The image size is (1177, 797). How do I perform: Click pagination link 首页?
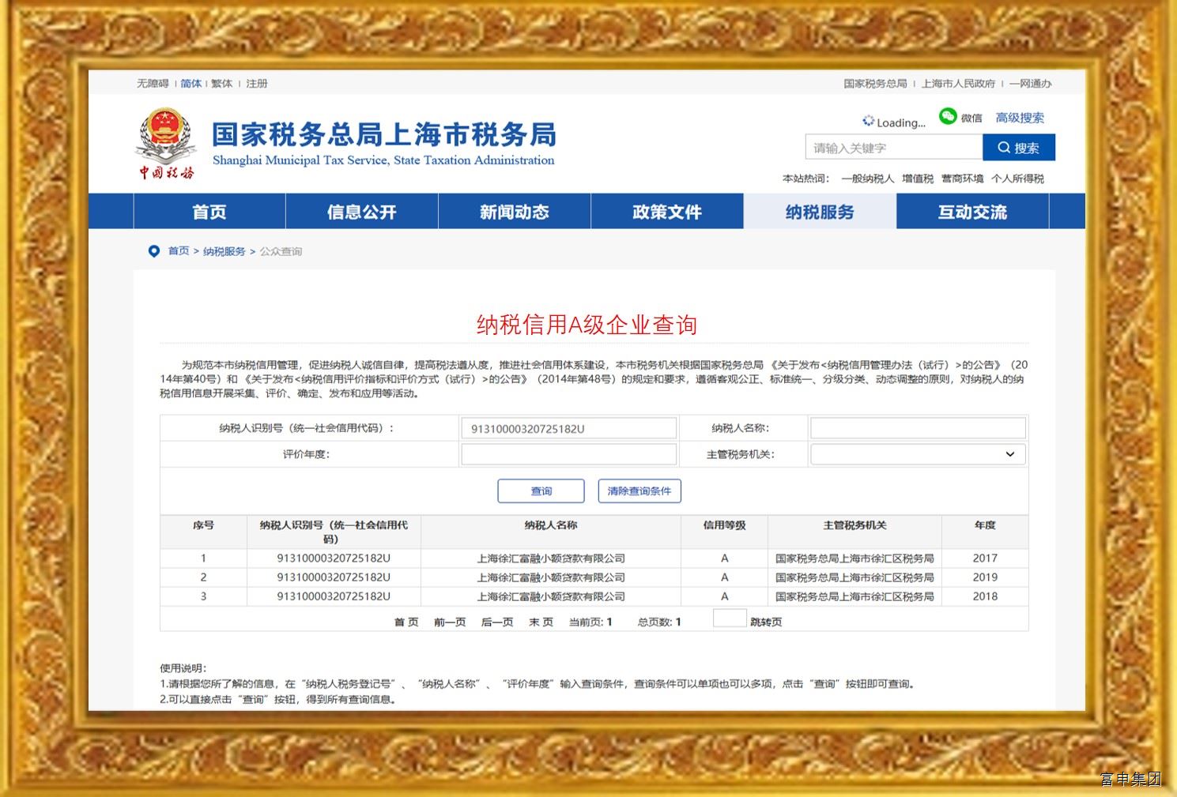(x=406, y=622)
